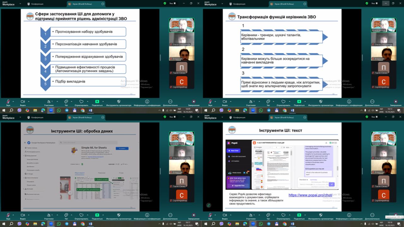Toggle muted microphone in 'Трансформація функцій' window

point(210,102)
